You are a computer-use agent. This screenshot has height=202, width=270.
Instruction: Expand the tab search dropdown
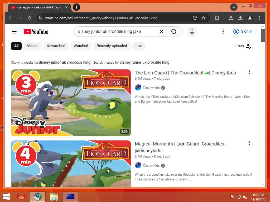234,7
